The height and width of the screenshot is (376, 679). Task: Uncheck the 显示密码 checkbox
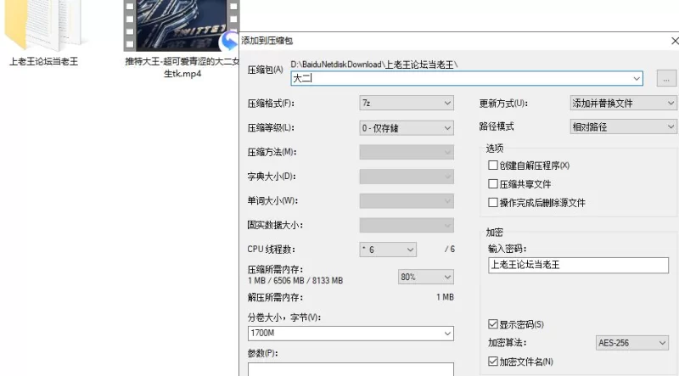493,324
